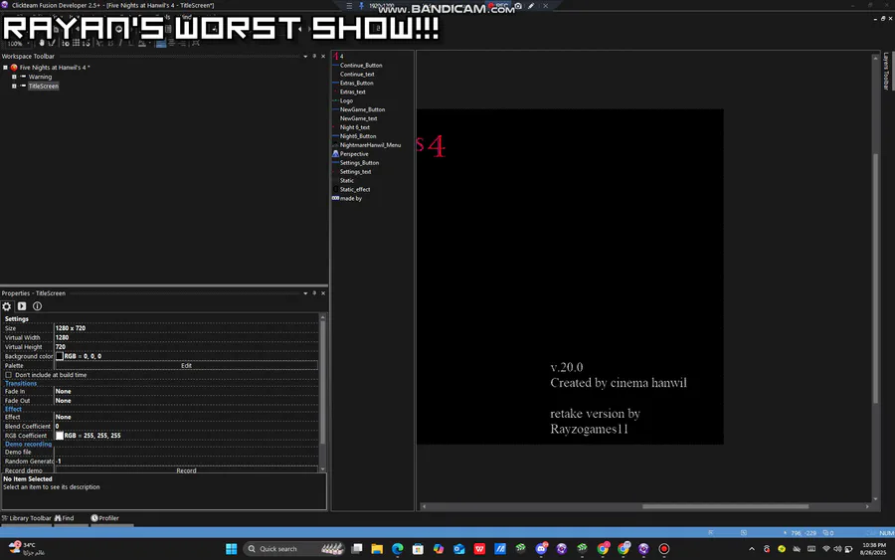This screenshot has height=560, width=895.
Task: Open Wi-Fi network settings in the tray
Action: pos(826,549)
